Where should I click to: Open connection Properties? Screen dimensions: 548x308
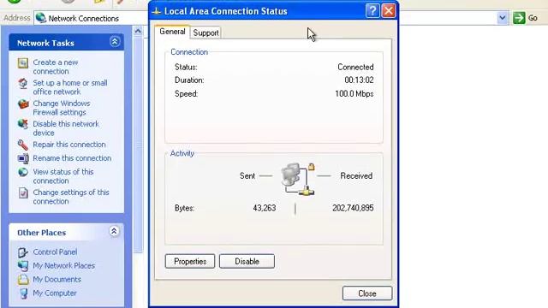190,261
